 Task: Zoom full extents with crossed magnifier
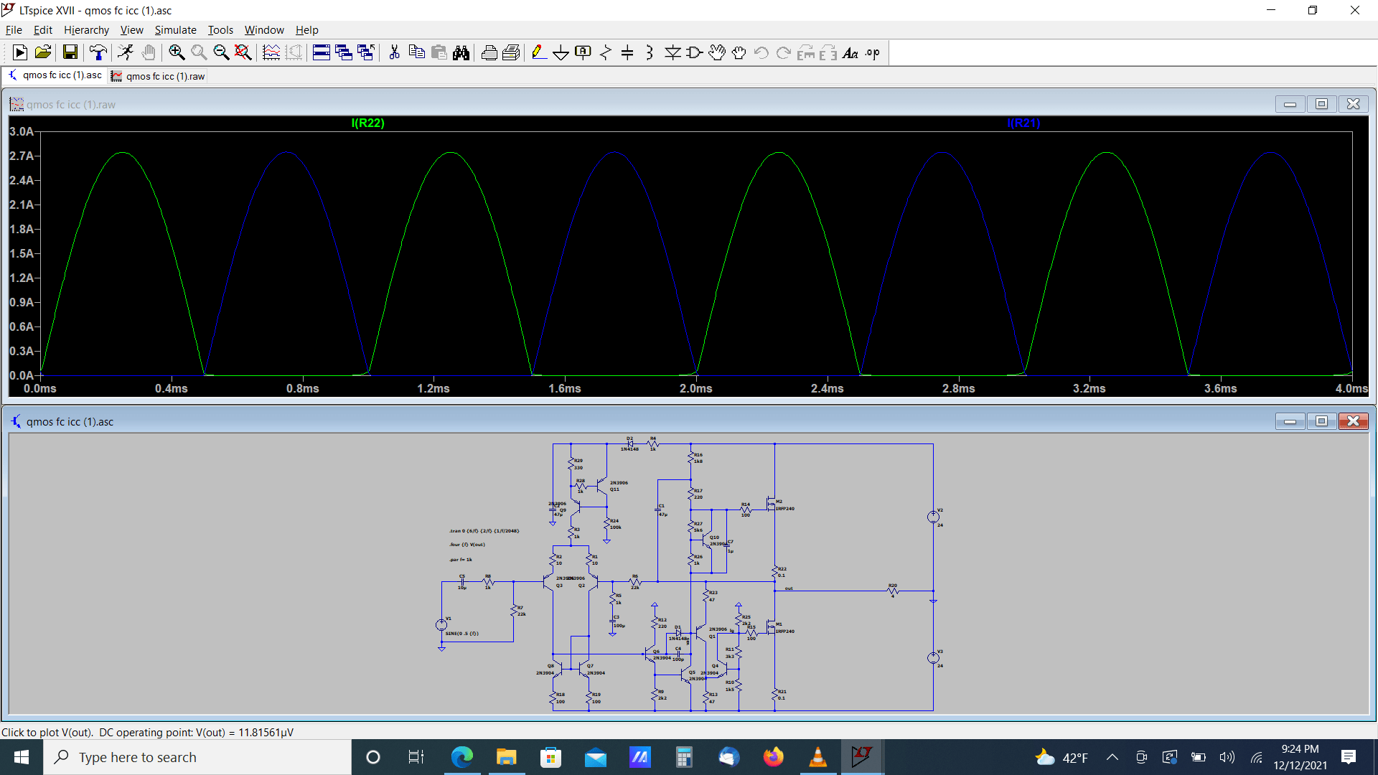click(x=243, y=52)
